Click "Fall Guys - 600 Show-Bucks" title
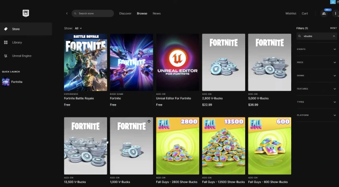Image resolution: width=339 pixels, height=187 pixels. 268,182
